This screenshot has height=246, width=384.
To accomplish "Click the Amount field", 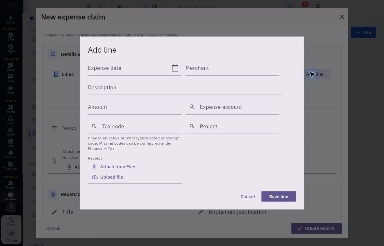I will (135, 107).
